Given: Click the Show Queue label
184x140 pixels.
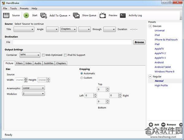Looking at the screenshot, I should click(x=89, y=15).
